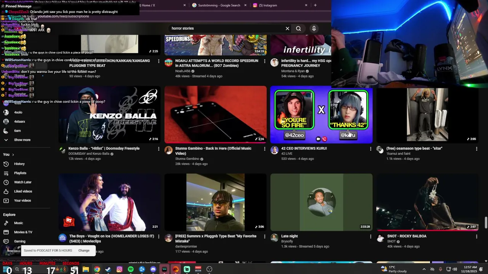Screen dimensions: 488x274
Task: Open the taskbar volume control
Action: (455, 269)
